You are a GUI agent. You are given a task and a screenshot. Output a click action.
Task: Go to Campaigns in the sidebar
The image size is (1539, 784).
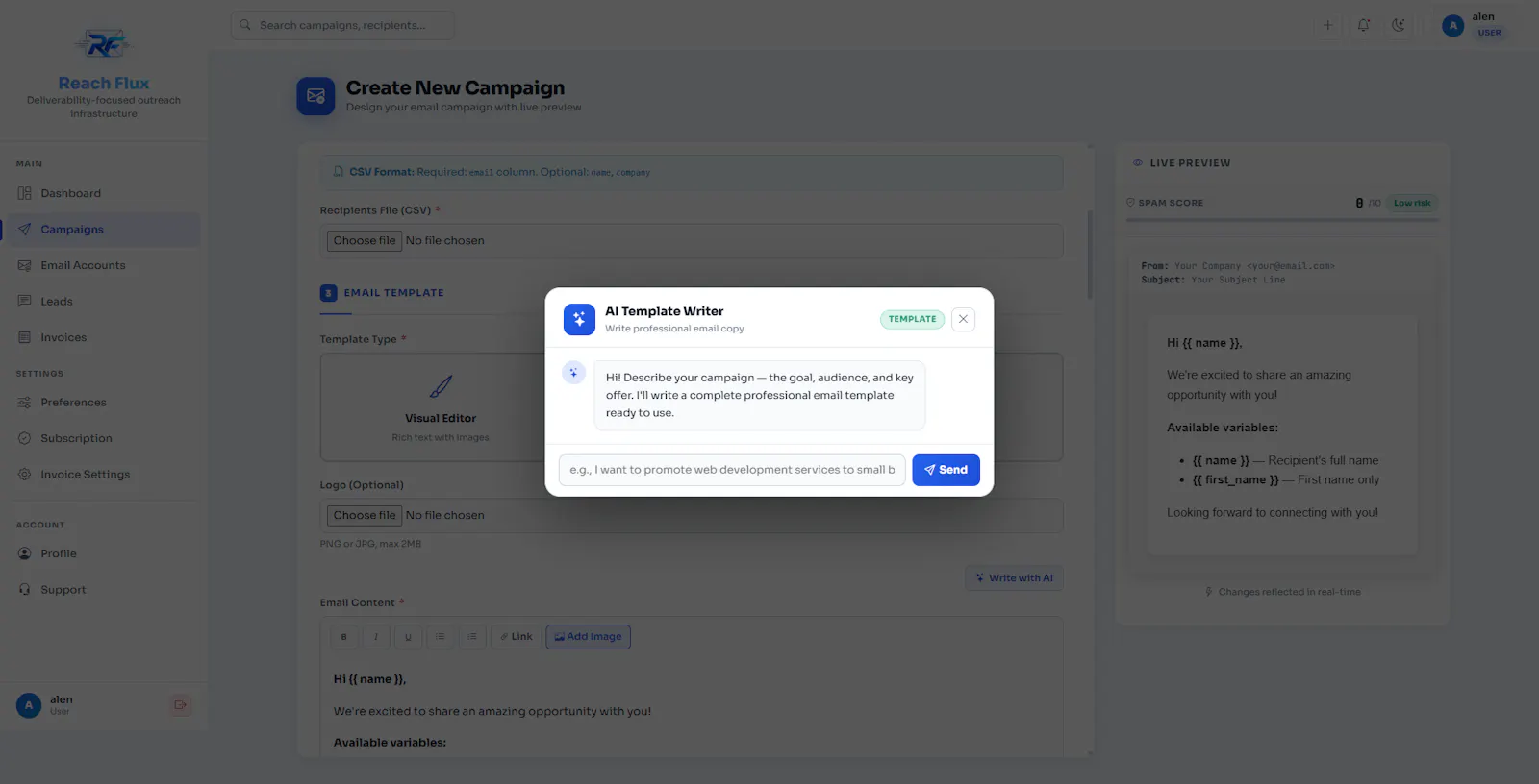[103, 230]
